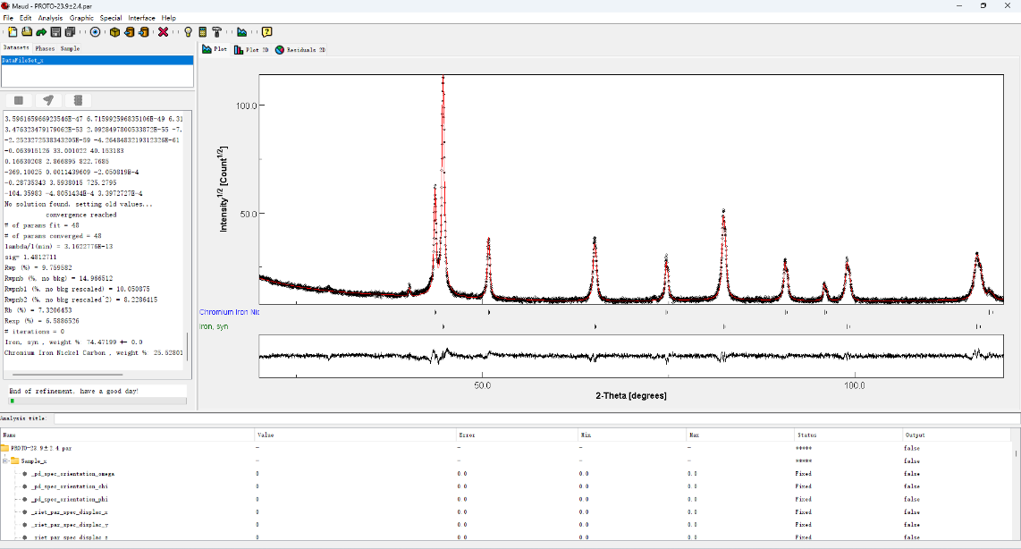The height and width of the screenshot is (549, 1021).
Task: Click the hammer icon in toolbar
Action: [x=216, y=32]
